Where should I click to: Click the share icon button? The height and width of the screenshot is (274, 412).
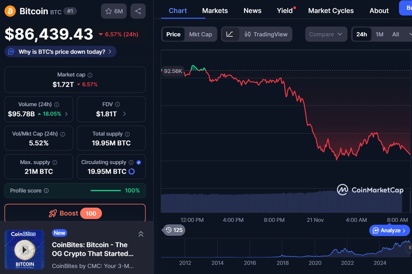(x=138, y=11)
